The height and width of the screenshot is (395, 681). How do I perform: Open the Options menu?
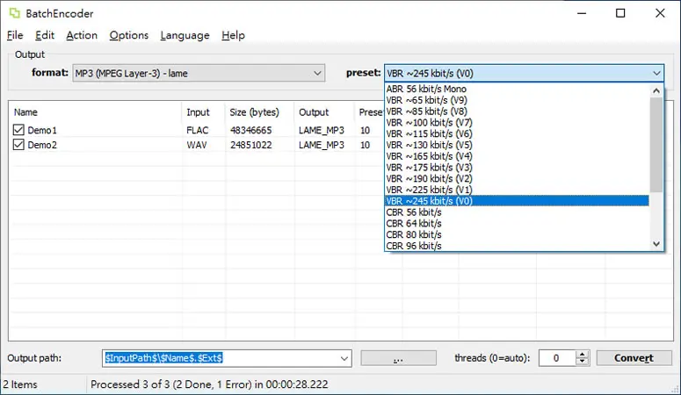(128, 35)
